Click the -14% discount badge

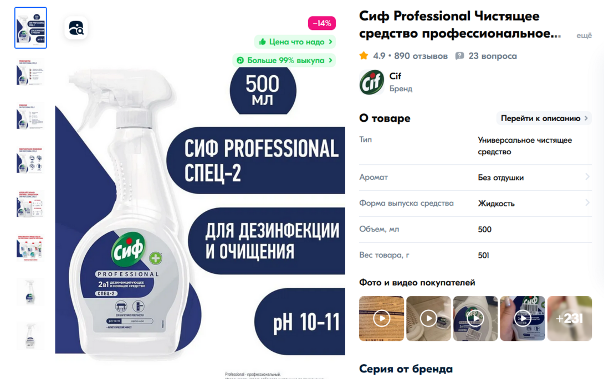click(x=321, y=23)
